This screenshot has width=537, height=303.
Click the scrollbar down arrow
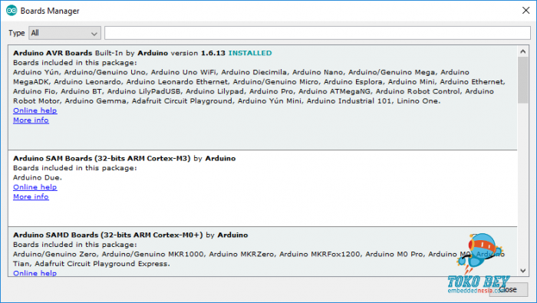(522, 271)
